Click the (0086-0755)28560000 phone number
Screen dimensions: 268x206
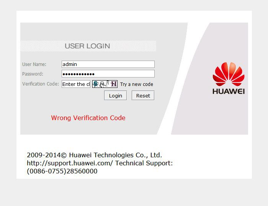click(x=62, y=171)
